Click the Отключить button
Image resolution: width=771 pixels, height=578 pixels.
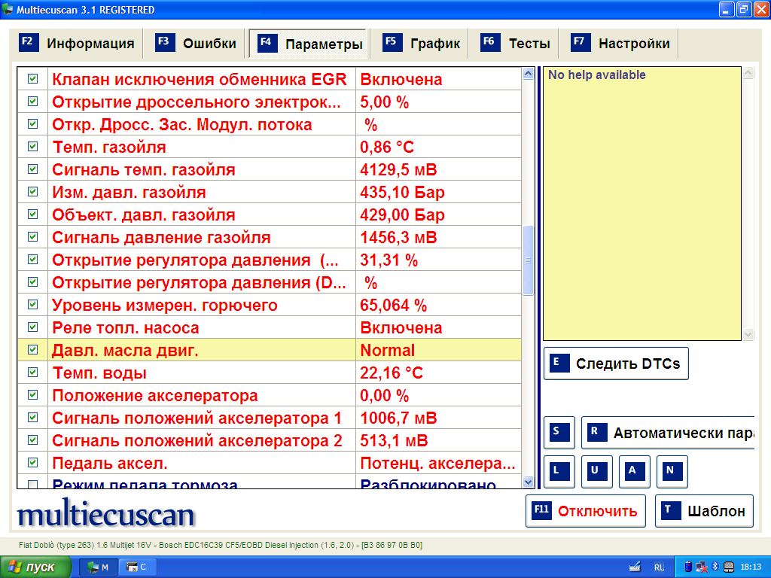[586, 511]
